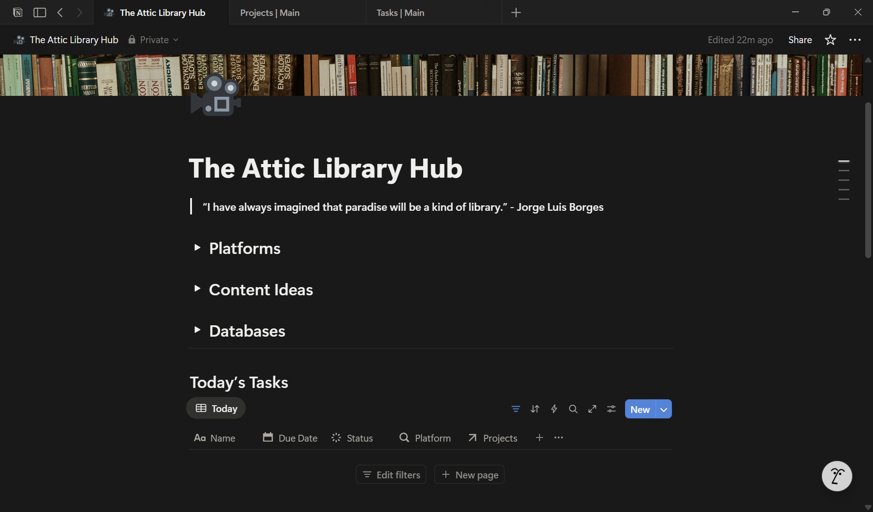This screenshot has width=873, height=512.
Task: Switch to the Projects | Main tab
Action: coord(298,12)
